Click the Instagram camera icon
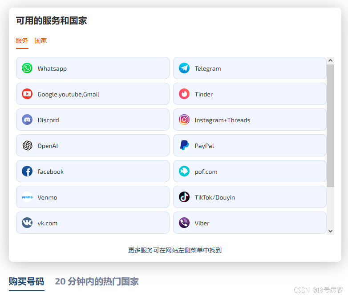 coord(184,120)
